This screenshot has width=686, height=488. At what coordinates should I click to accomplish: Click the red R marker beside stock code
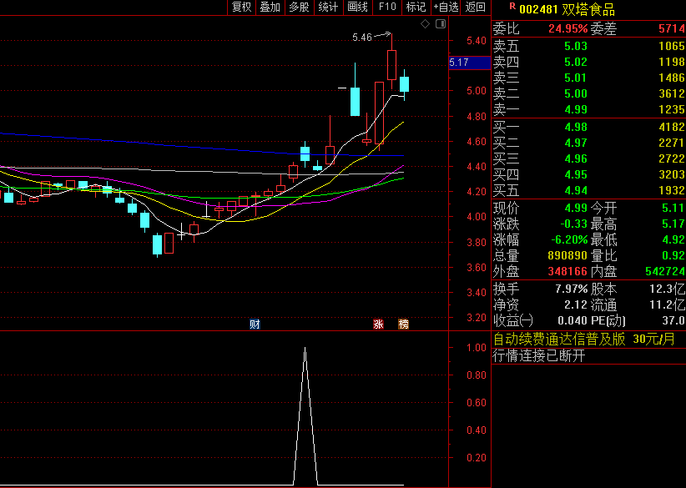coord(511,5)
